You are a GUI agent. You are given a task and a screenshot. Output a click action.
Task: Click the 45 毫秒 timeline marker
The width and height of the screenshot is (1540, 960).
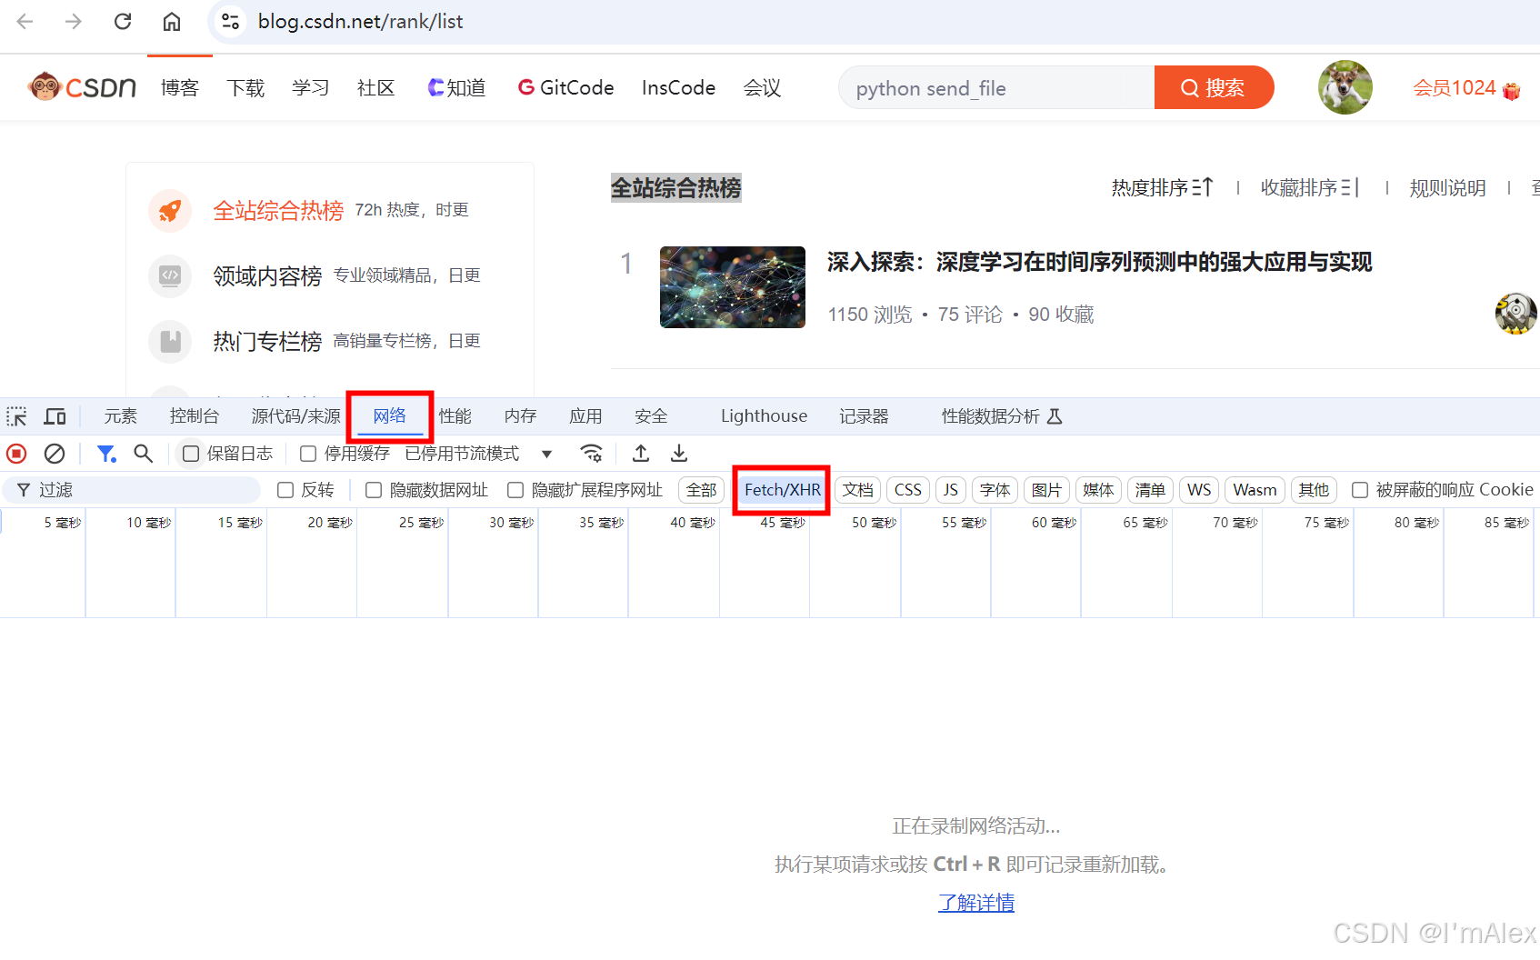782,523
